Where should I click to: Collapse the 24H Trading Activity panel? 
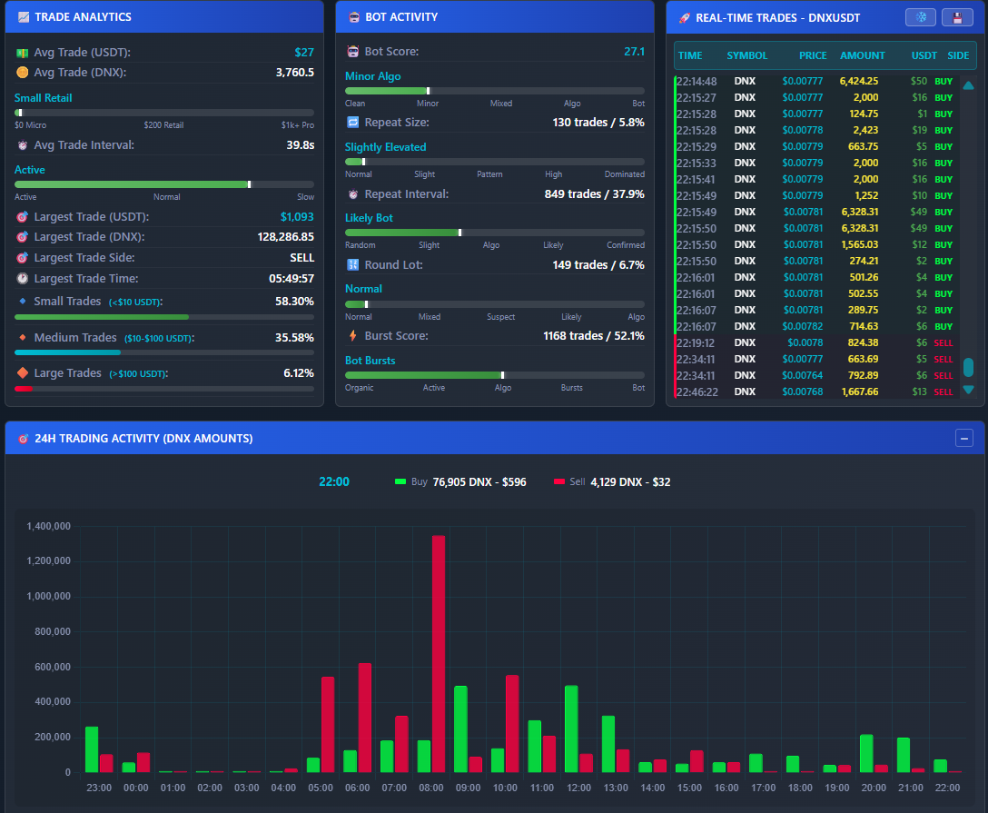tap(964, 438)
